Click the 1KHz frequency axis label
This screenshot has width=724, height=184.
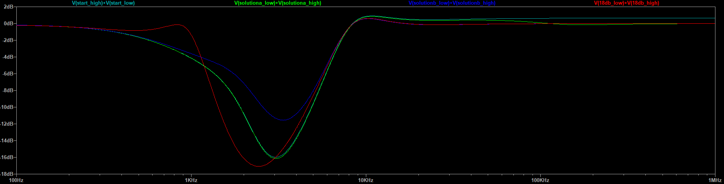click(x=191, y=180)
